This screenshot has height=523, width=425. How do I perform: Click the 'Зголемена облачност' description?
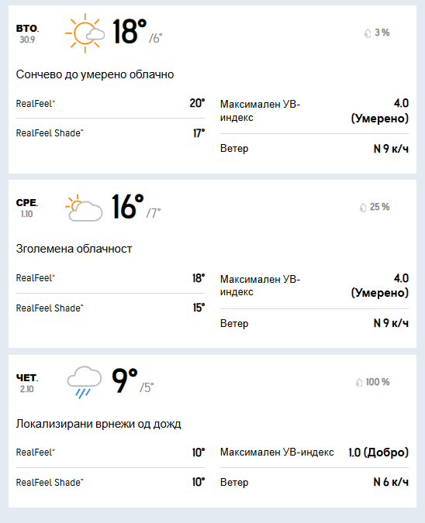[74, 249]
